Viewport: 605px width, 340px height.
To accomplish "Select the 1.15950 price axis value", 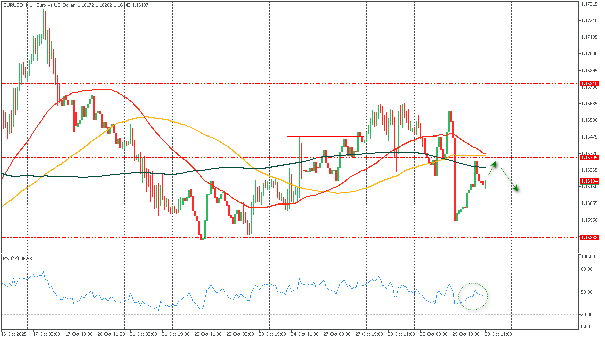I will (x=589, y=220).
